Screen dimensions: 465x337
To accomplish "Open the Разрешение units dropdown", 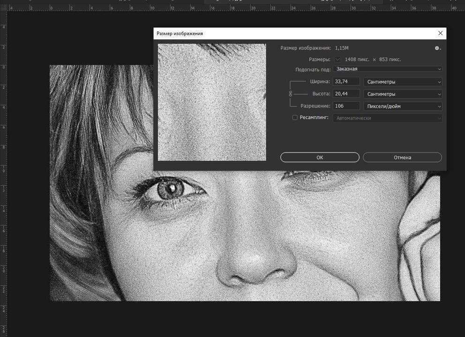I will coord(403,106).
